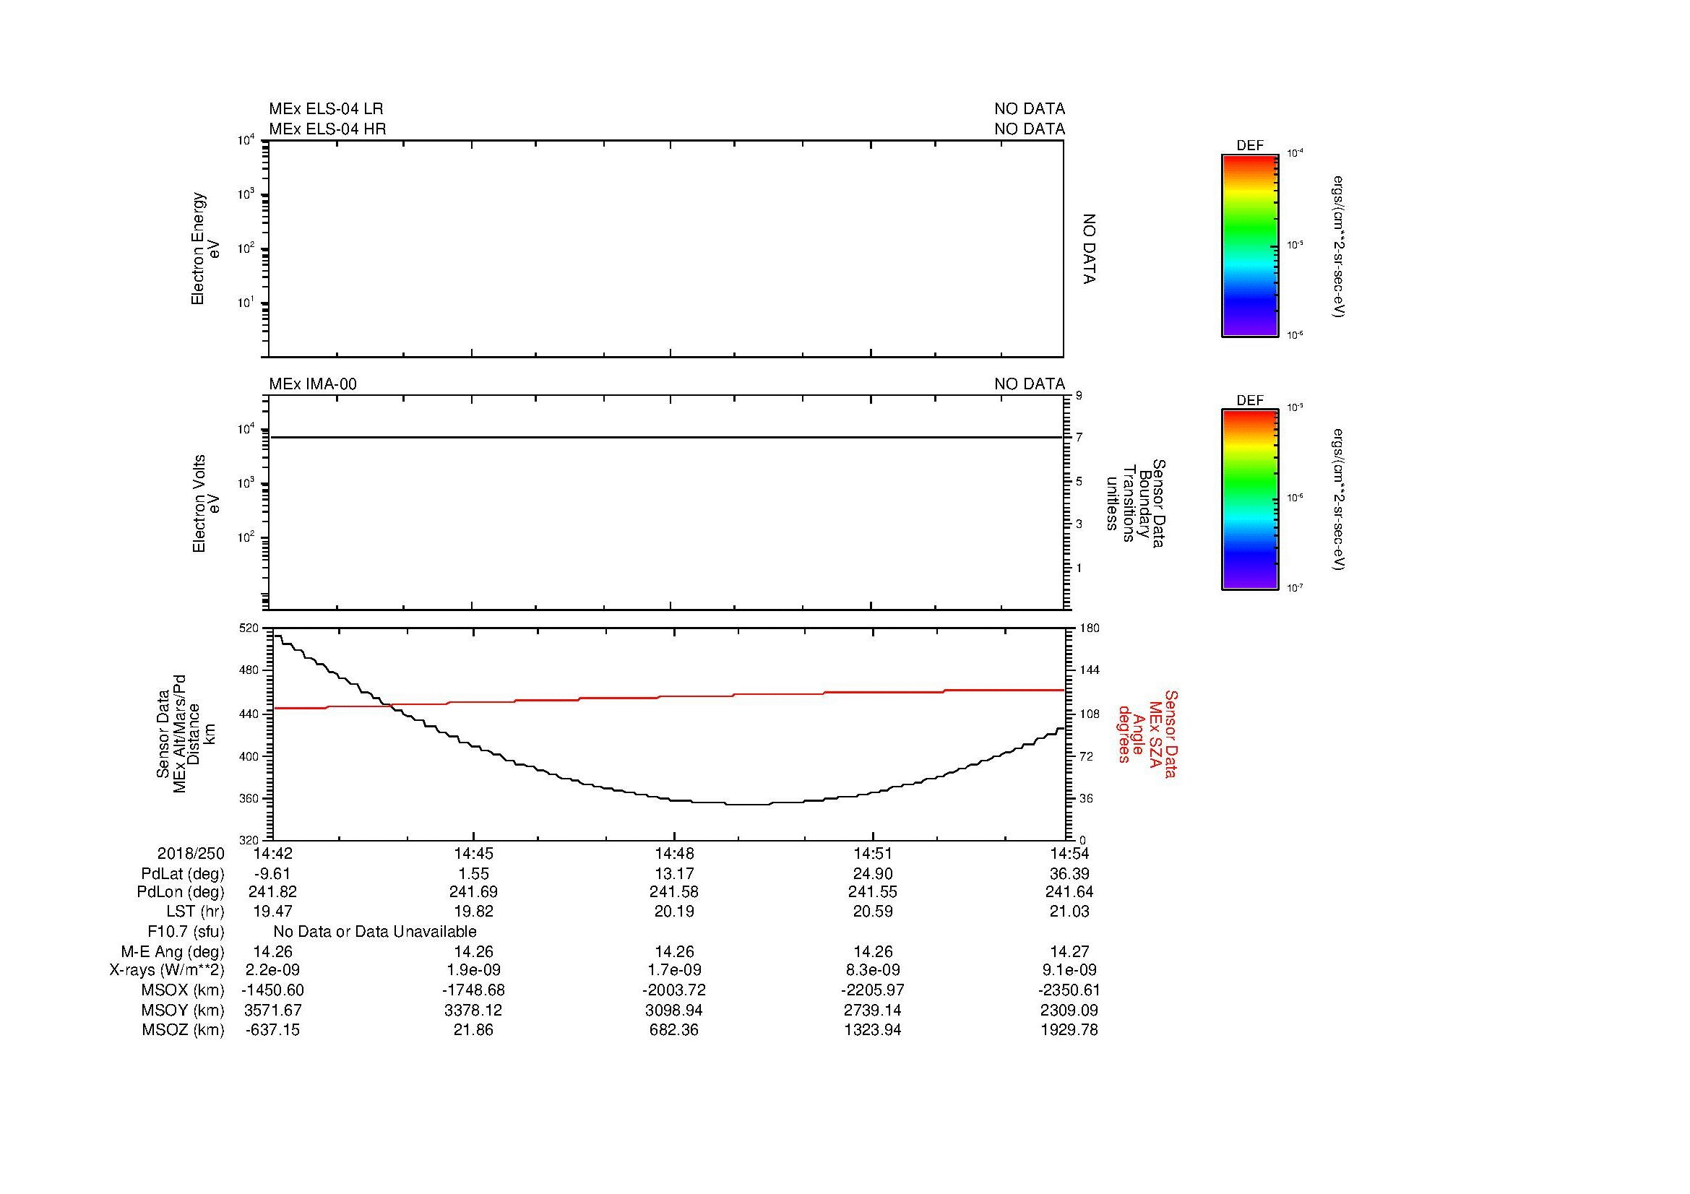Screen dimensions: 1690x1194
Task: Click the MEx IMA-00 panel title
Action: [x=313, y=384]
